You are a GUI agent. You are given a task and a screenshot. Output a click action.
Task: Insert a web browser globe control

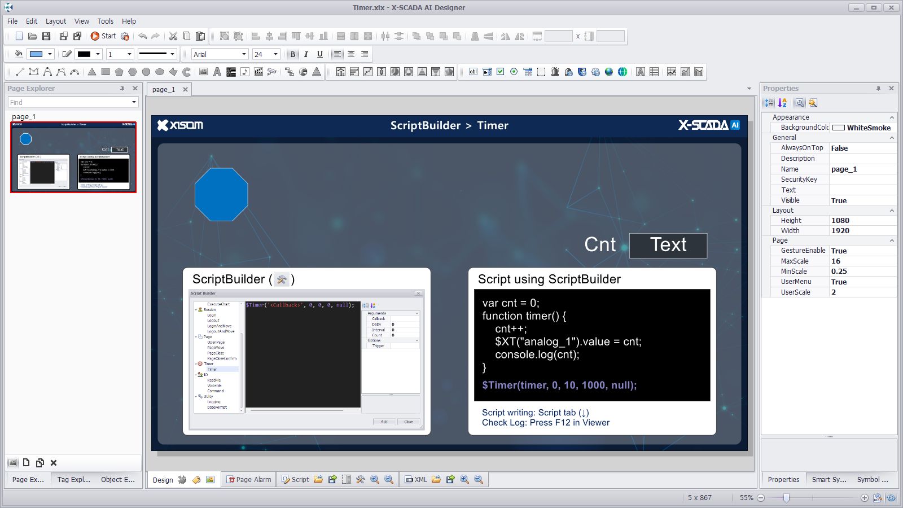623,72
